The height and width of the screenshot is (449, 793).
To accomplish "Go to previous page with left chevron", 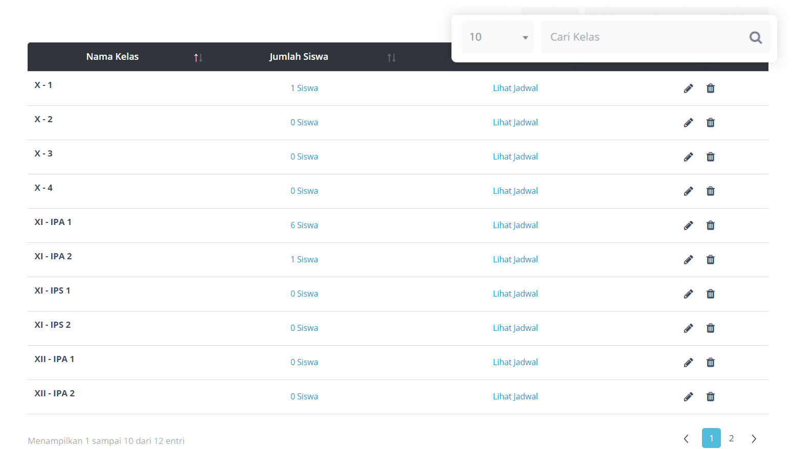I will point(686,438).
